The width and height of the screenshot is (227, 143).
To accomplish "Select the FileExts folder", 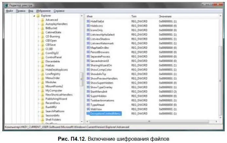I will [50, 66].
